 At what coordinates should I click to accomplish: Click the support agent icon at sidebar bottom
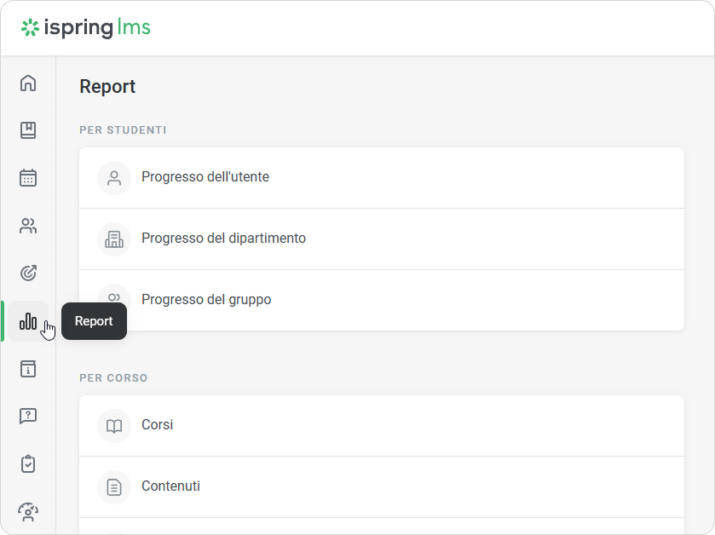(x=28, y=512)
